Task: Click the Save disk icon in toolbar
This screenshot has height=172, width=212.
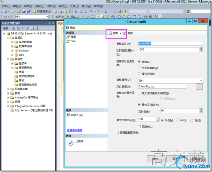Action: [24, 11]
